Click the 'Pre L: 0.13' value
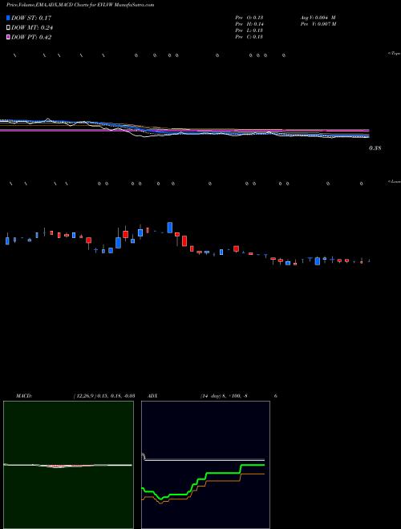Image resolution: width=401 pixels, height=529 pixels. pos(249,30)
